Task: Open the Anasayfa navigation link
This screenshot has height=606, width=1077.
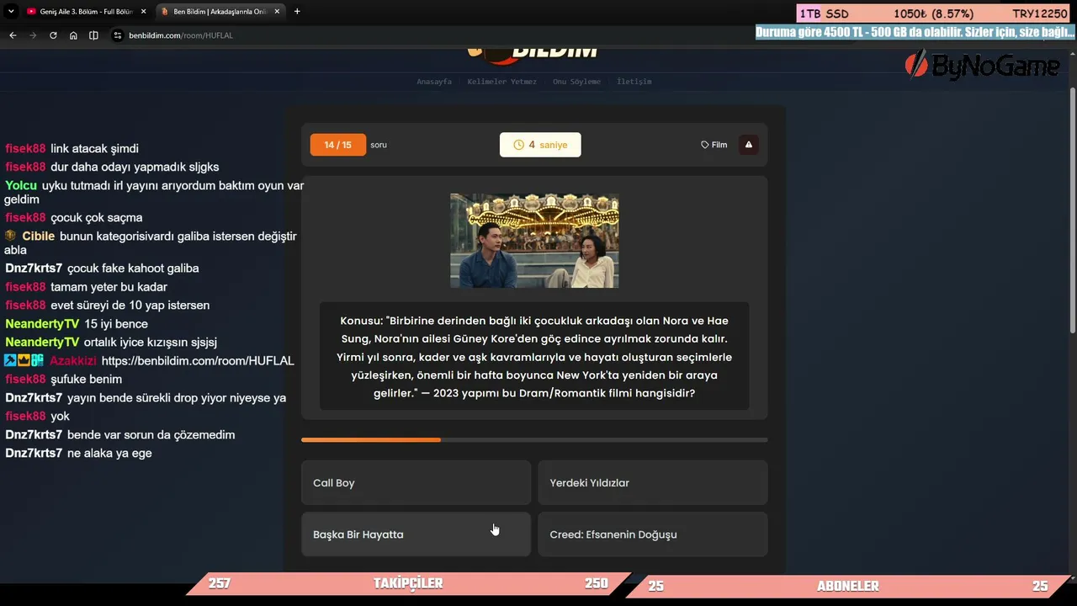Action: [x=434, y=82]
